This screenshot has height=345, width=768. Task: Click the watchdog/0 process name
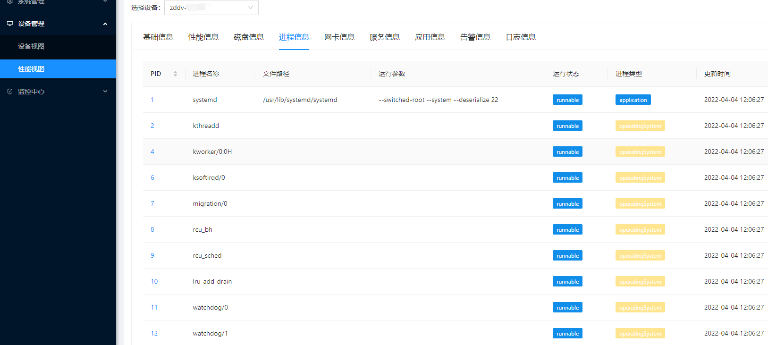pos(210,307)
